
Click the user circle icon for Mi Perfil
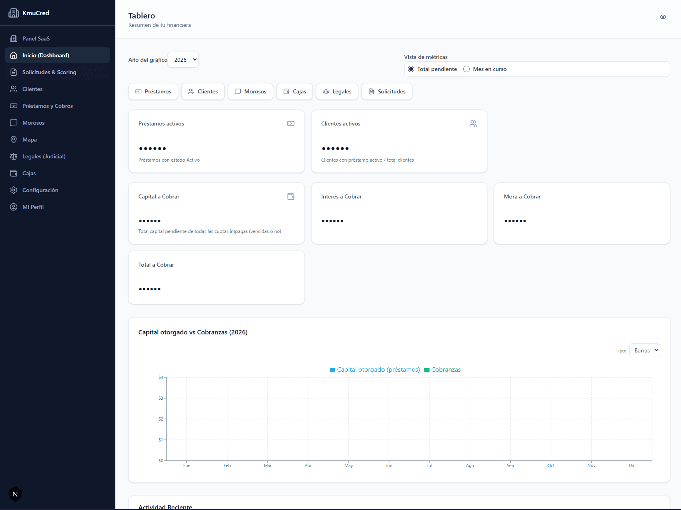tap(14, 207)
